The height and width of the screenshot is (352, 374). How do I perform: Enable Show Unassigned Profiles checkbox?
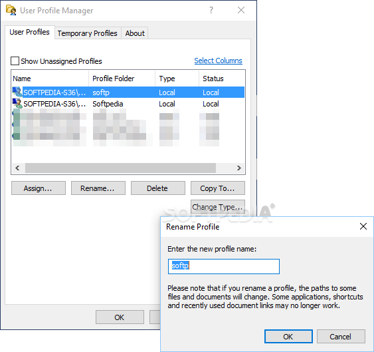tap(15, 61)
